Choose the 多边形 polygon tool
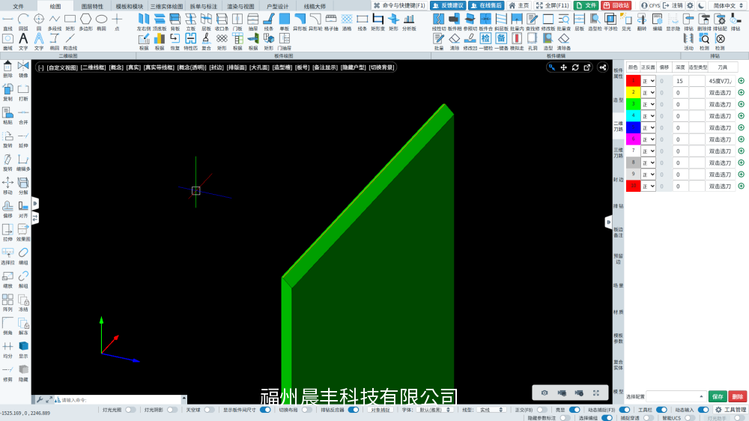749x421 pixels. tap(85, 22)
